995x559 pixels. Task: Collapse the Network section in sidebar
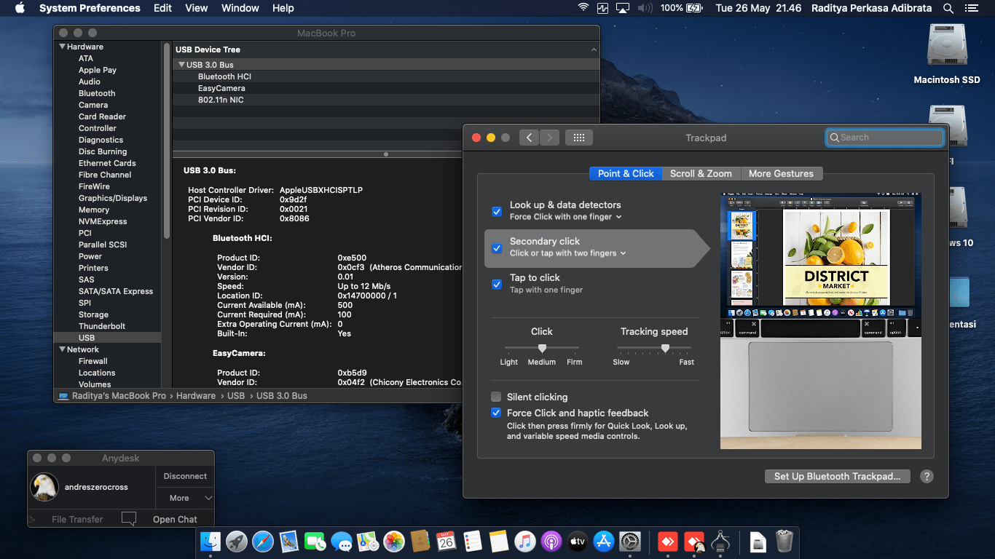click(x=62, y=349)
